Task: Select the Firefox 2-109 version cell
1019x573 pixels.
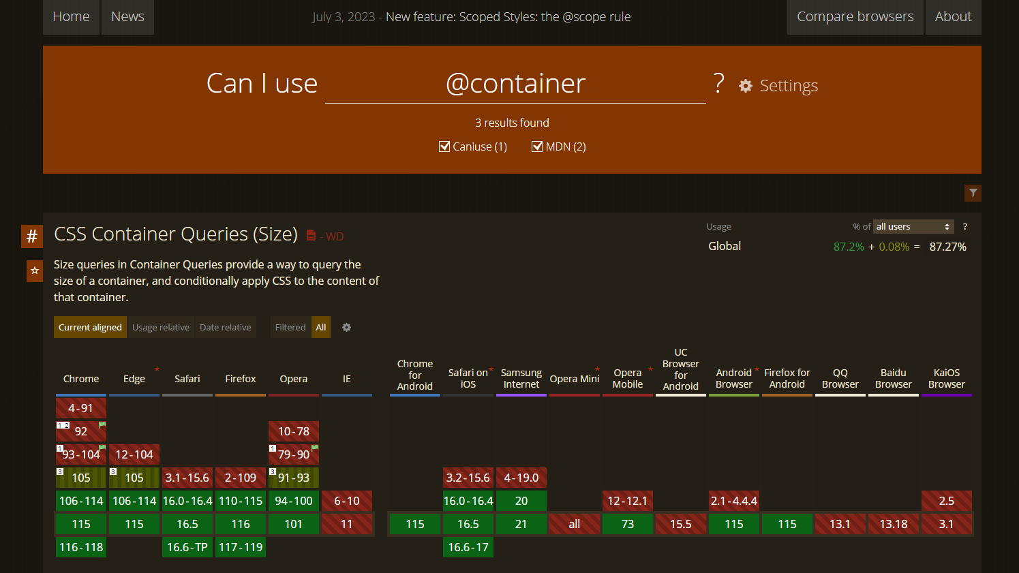Action: point(241,478)
